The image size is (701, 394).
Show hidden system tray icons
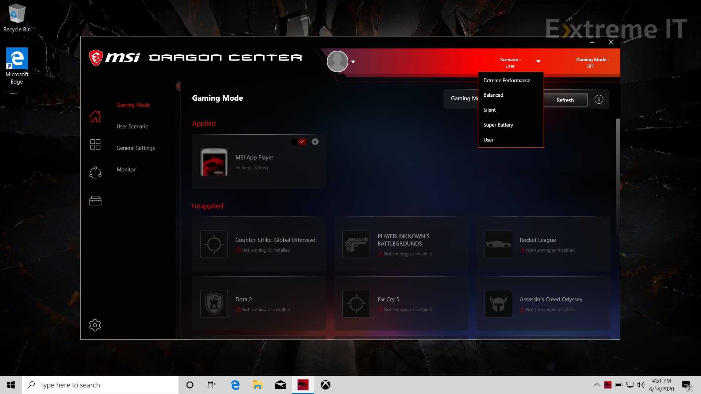click(x=597, y=385)
